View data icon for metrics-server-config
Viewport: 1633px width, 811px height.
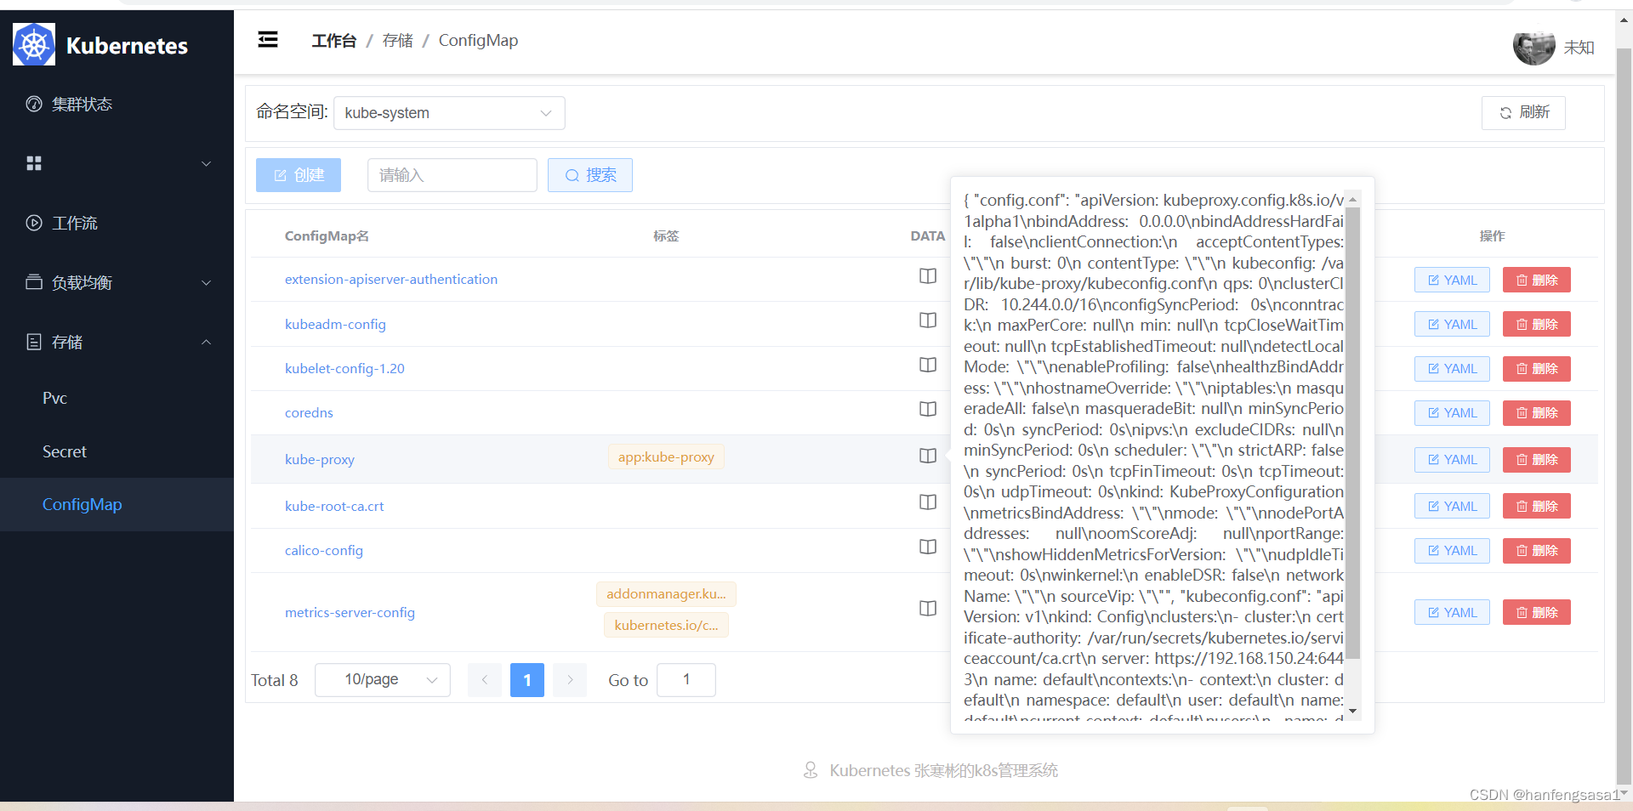[928, 609]
